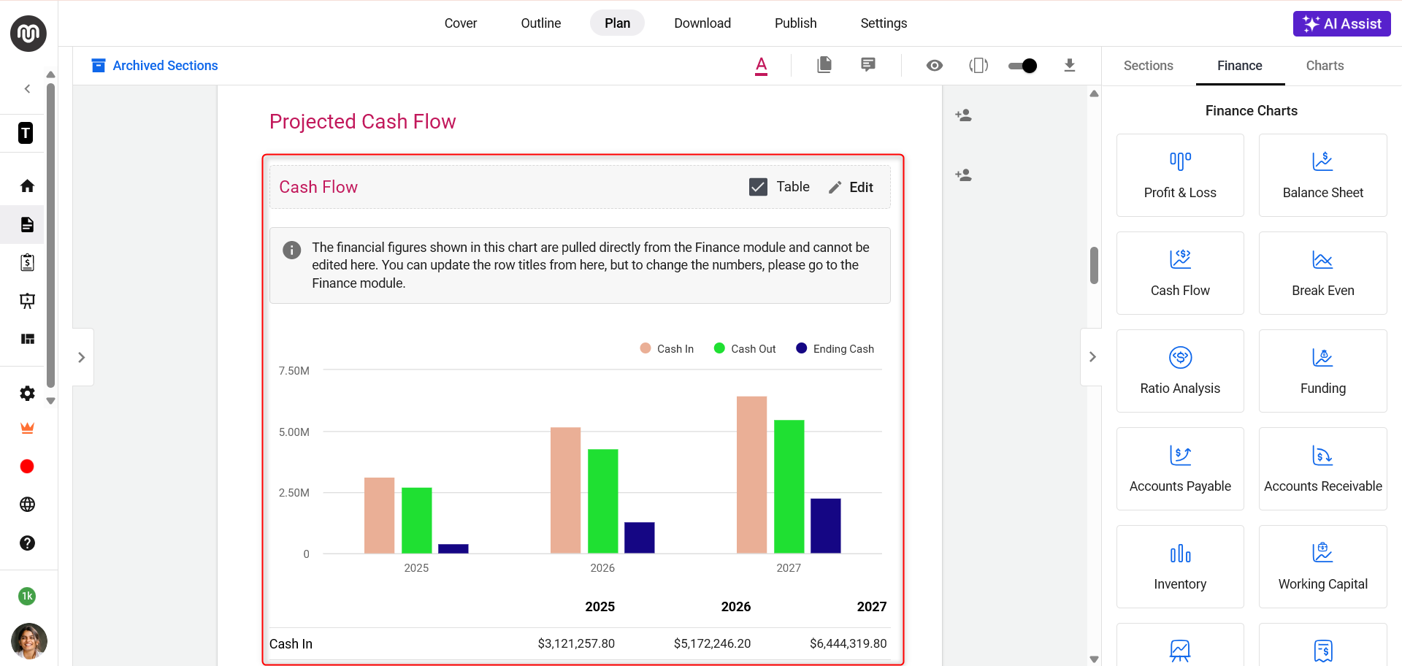Insert the Cash Flow chart from Finance Charts
The height and width of the screenshot is (666, 1402).
1180,273
